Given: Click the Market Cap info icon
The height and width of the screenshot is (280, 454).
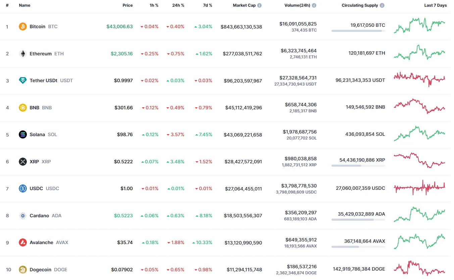Looking at the screenshot, I should tap(259, 5).
